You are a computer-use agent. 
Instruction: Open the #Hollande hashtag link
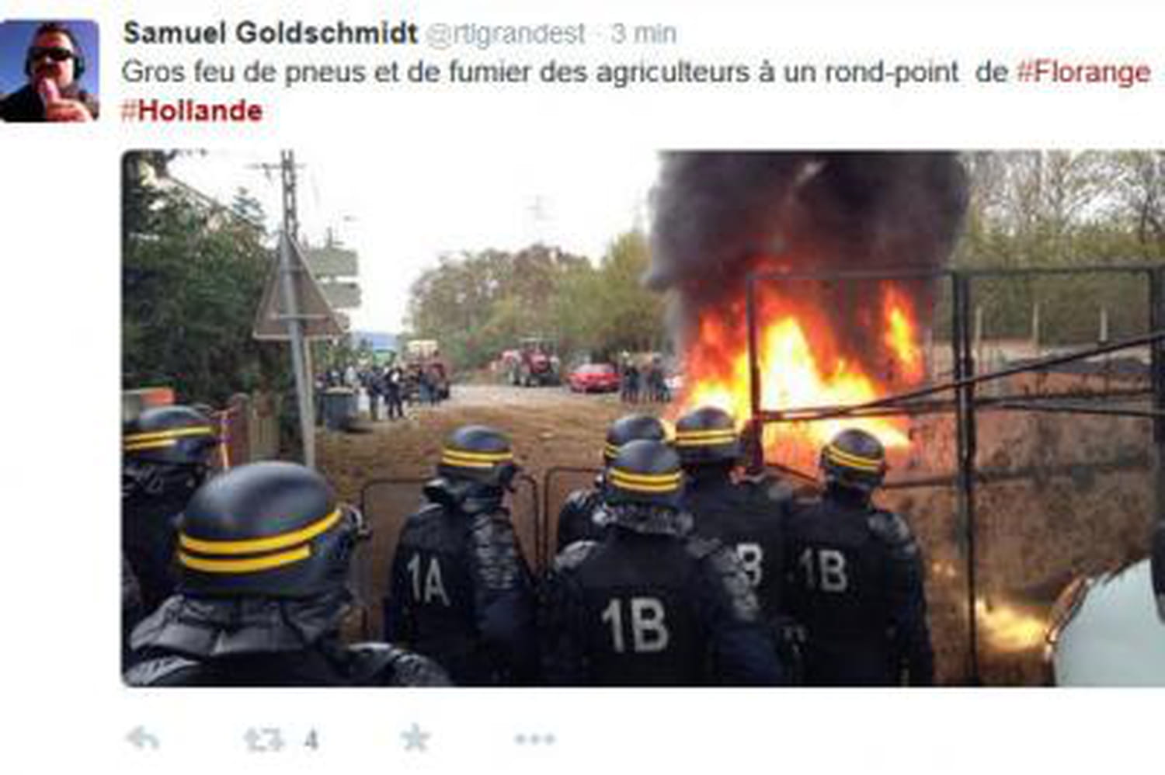pyautogui.click(x=192, y=110)
